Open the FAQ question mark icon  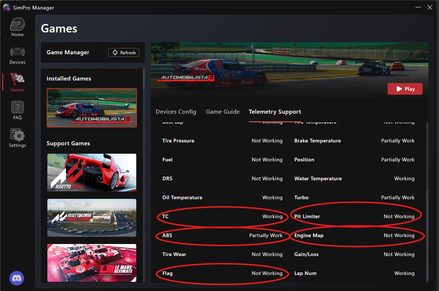tap(17, 107)
